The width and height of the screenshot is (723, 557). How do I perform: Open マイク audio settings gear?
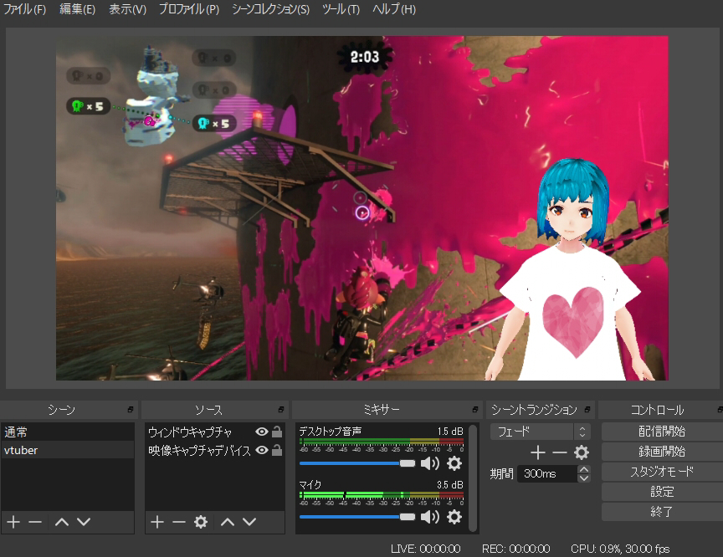(x=454, y=517)
